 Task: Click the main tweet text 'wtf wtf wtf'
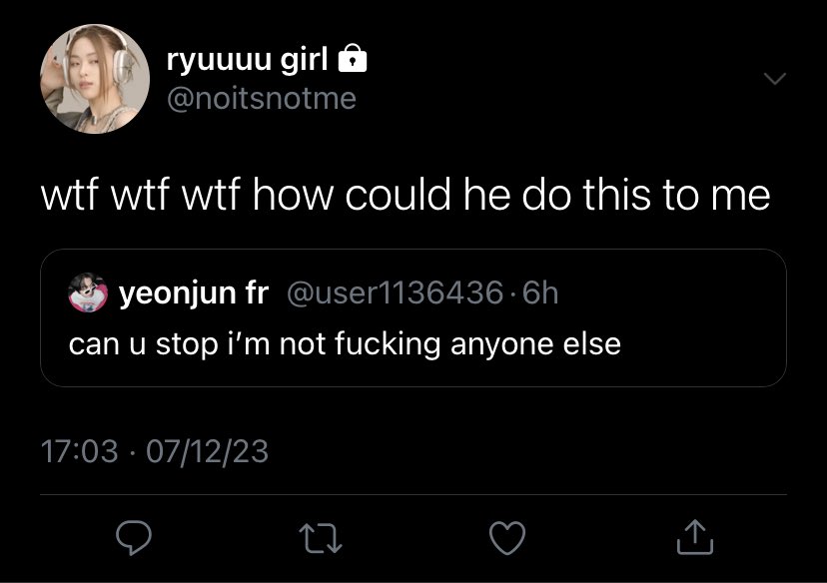click(x=140, y=195)
